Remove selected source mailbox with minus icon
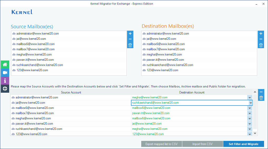 [130, 39]
